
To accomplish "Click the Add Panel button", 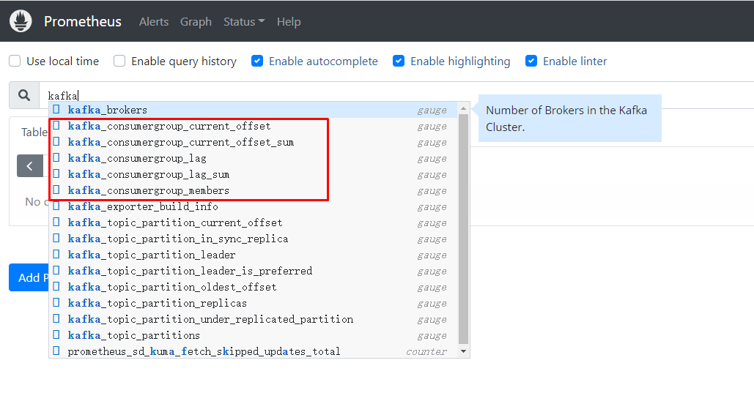I will [x=29, y=277].
